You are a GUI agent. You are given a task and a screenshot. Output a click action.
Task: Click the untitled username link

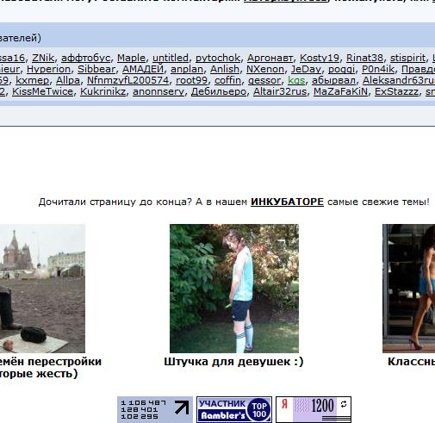tap(171, 58)
